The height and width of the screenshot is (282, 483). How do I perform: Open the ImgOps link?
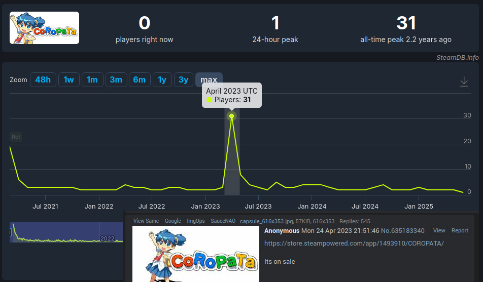[x=196, y=221]
